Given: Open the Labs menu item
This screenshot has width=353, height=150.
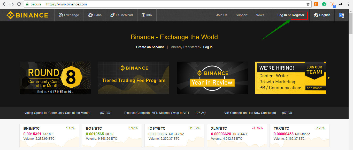Looking at the screenshot, I should [x=95, y=15].
